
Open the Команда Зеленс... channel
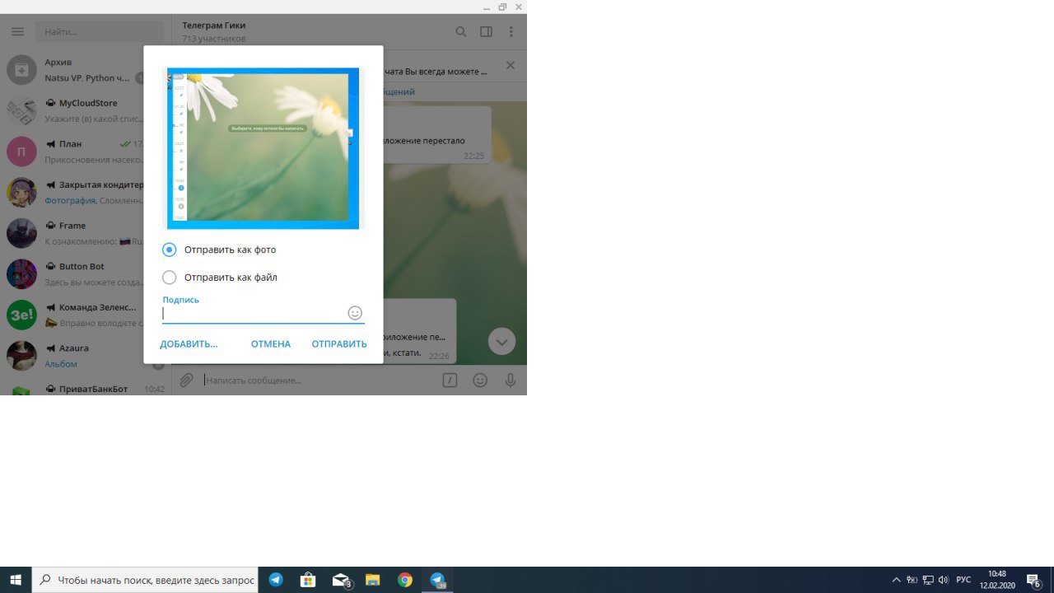click(x=86, y=315)
